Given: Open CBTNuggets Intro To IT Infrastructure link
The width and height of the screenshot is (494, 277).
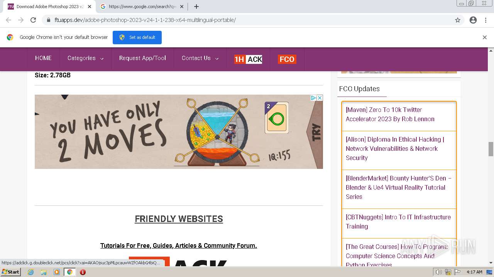Looking at the screenshot, I should pos(398,222).
